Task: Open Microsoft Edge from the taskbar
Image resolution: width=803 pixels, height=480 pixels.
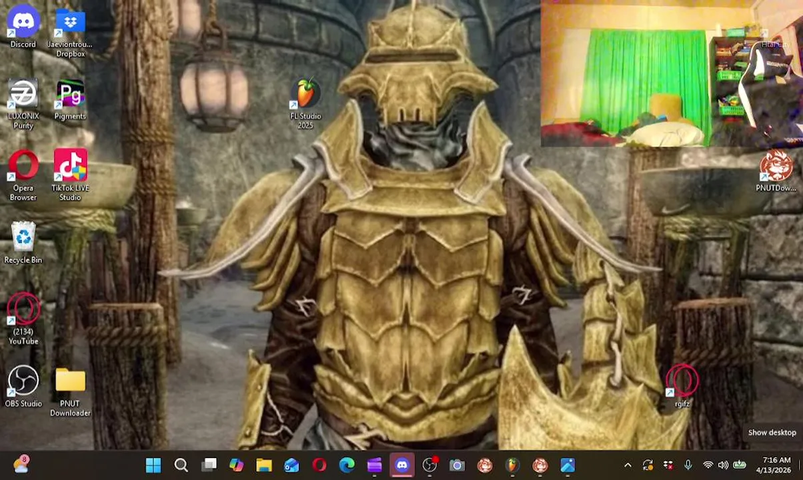Action: [347, 465]
